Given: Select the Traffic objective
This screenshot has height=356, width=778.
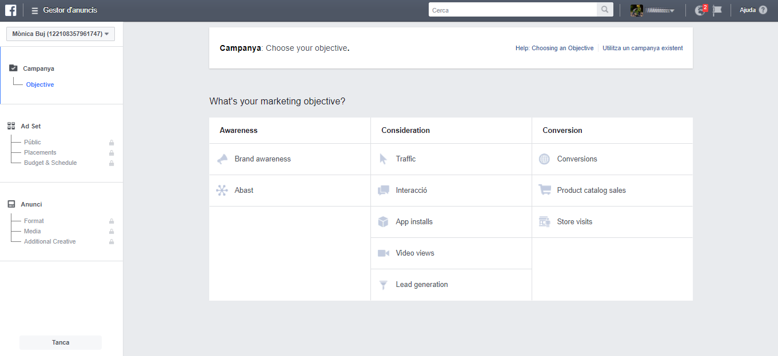Looking at the screenshot, I should (405, 159).
